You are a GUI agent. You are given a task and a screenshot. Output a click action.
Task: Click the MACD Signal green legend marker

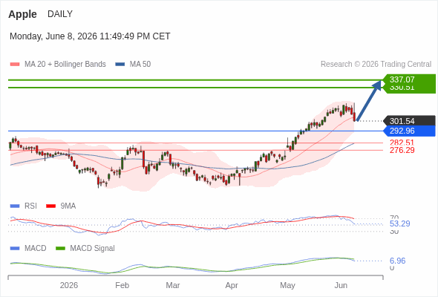[60, 249]
